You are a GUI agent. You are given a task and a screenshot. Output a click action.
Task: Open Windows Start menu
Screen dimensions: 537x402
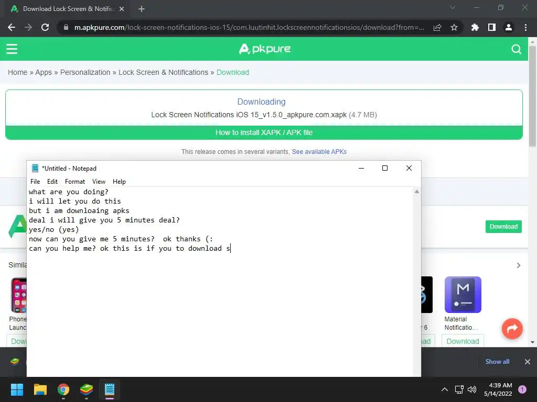point(17,389)
